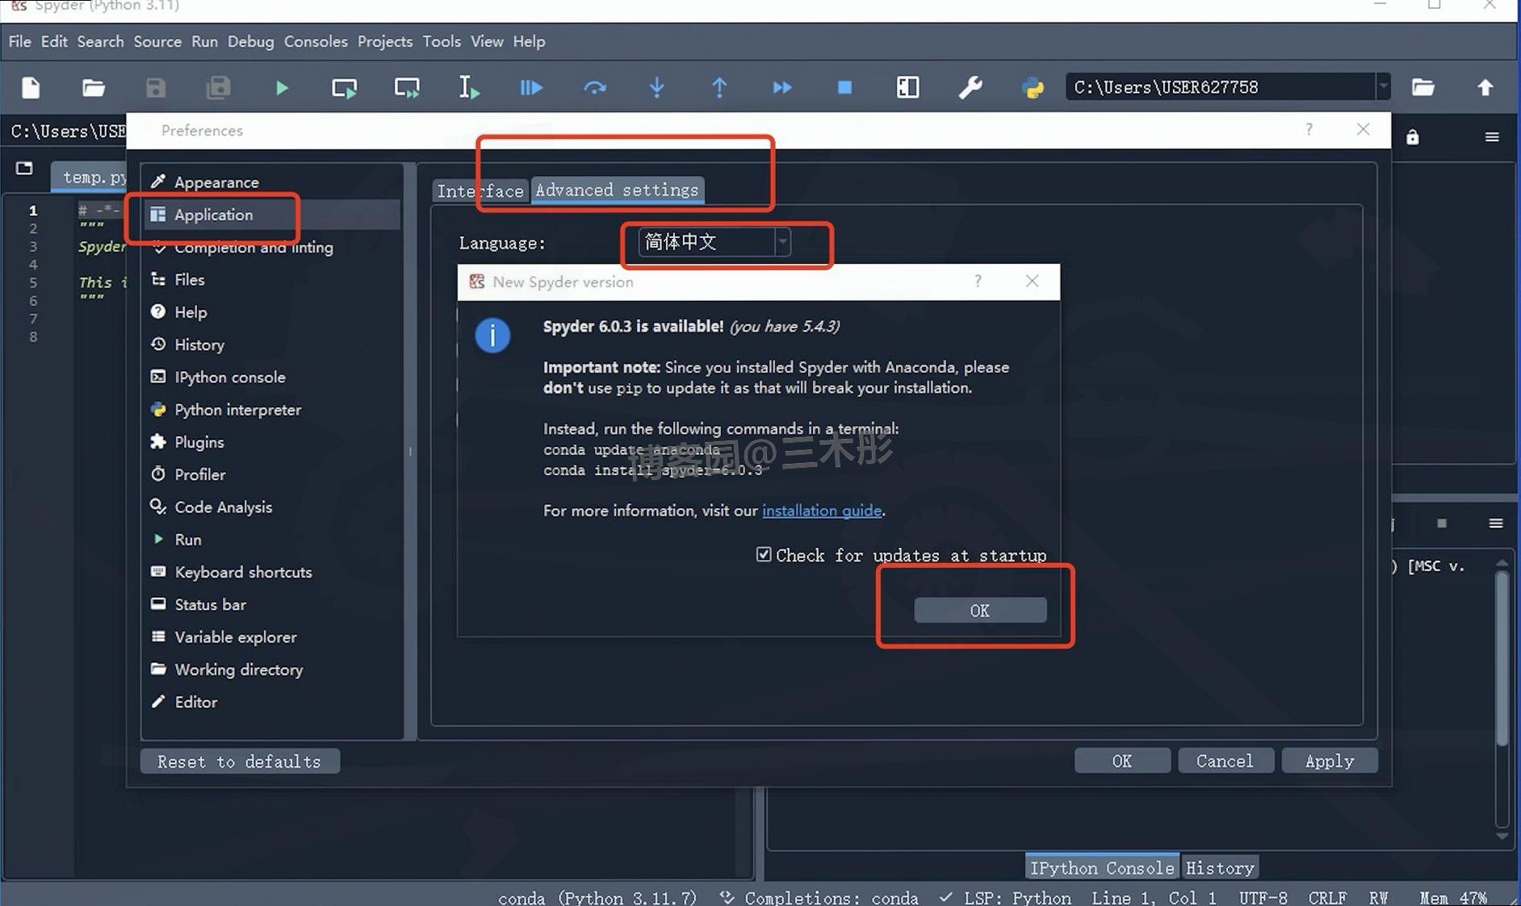Open a file with the folder toolbar icon
The height and width of the screenshot is (906, 1521).
click(94, 87)
